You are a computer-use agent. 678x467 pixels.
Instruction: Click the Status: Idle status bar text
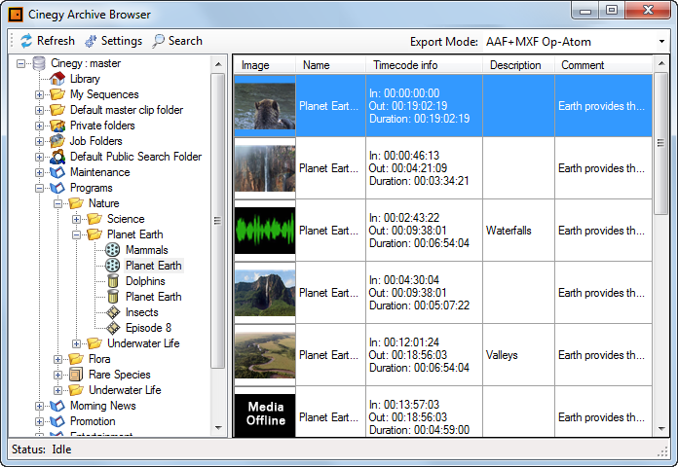[x=42, y=449]
